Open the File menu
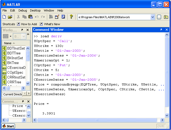 tap(5, 10)
